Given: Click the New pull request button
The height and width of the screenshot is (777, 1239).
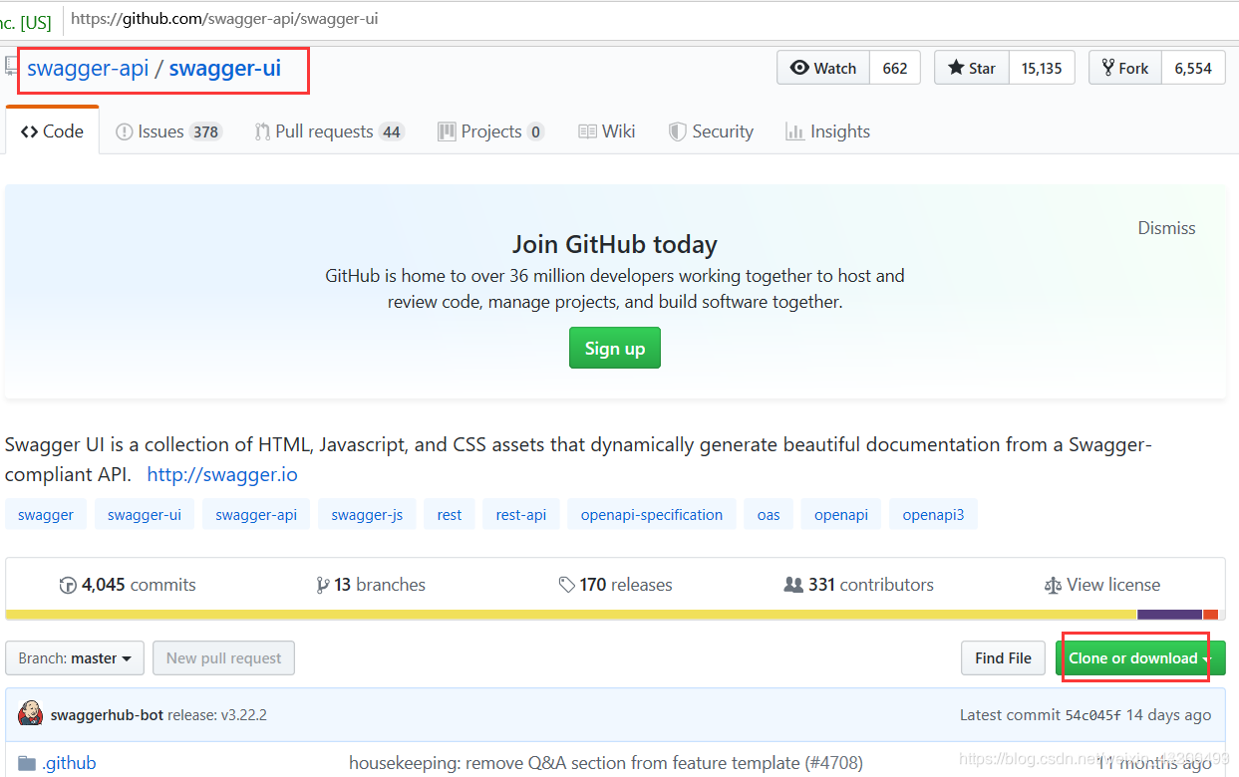Looking at the screenshot, I should [223, 658].
